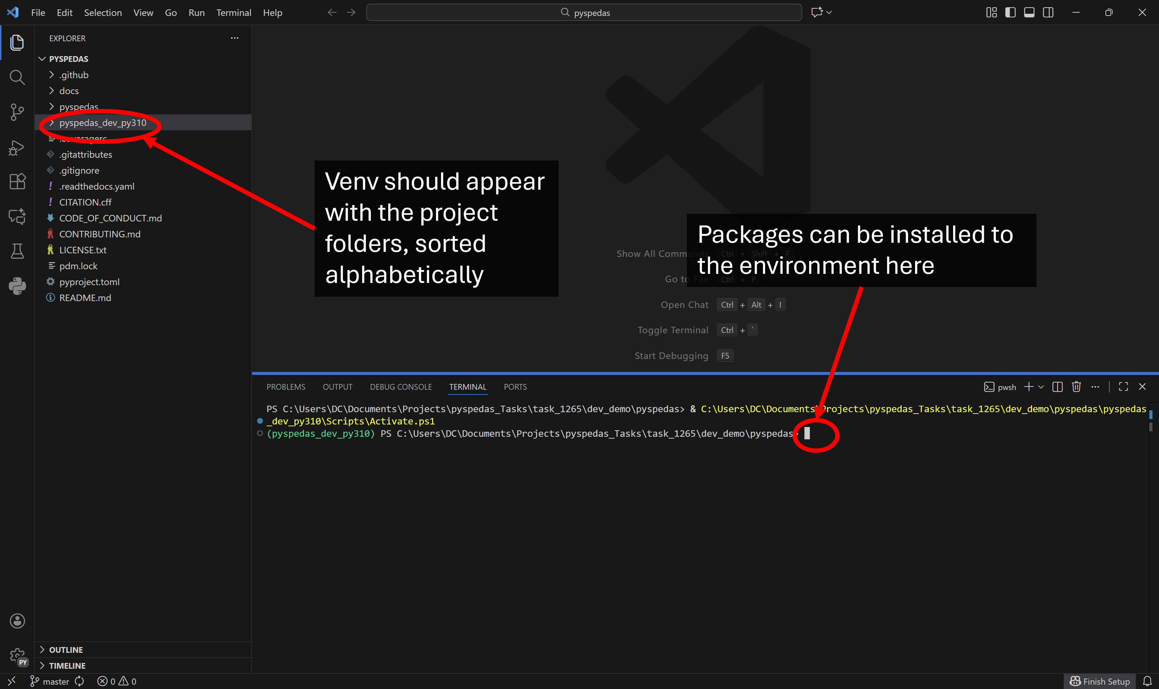Open .gitignore file
This screenshot has width=1159, height=689.
[x=143, y=171]
